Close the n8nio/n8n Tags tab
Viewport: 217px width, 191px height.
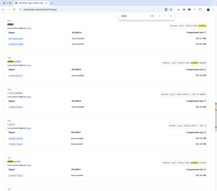coord(46,3)
